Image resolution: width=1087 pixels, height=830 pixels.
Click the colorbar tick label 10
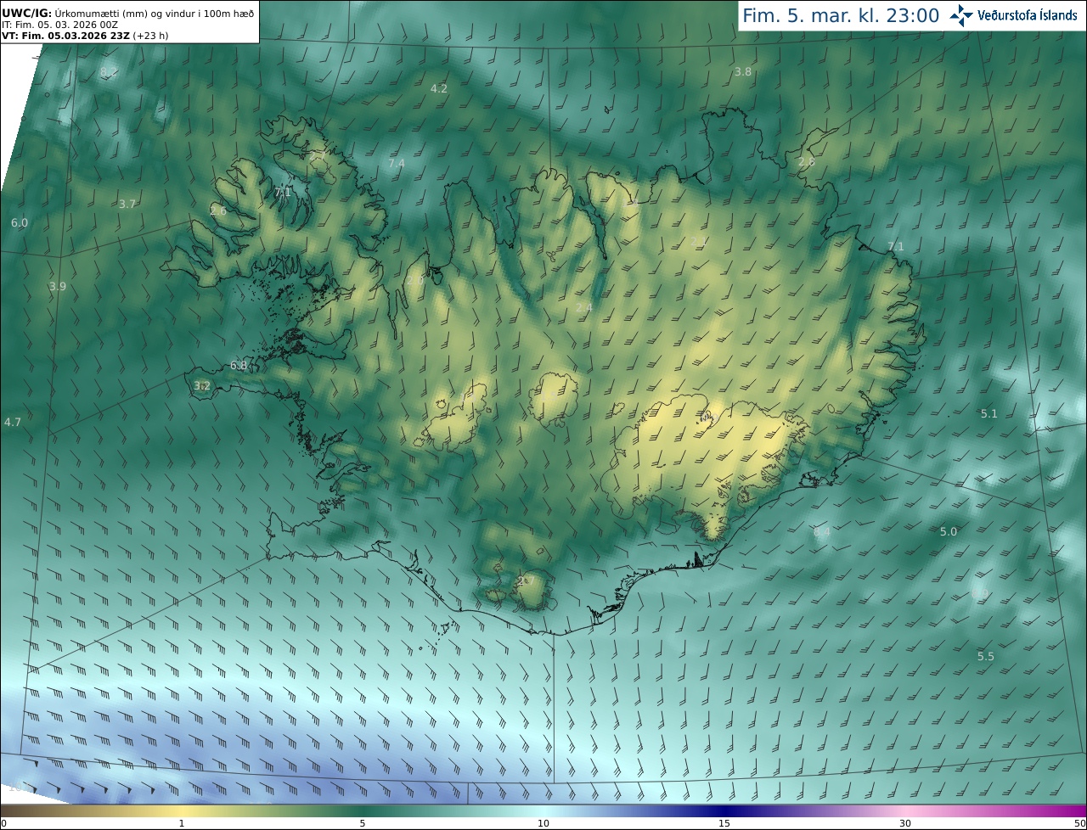click(543, 823)
